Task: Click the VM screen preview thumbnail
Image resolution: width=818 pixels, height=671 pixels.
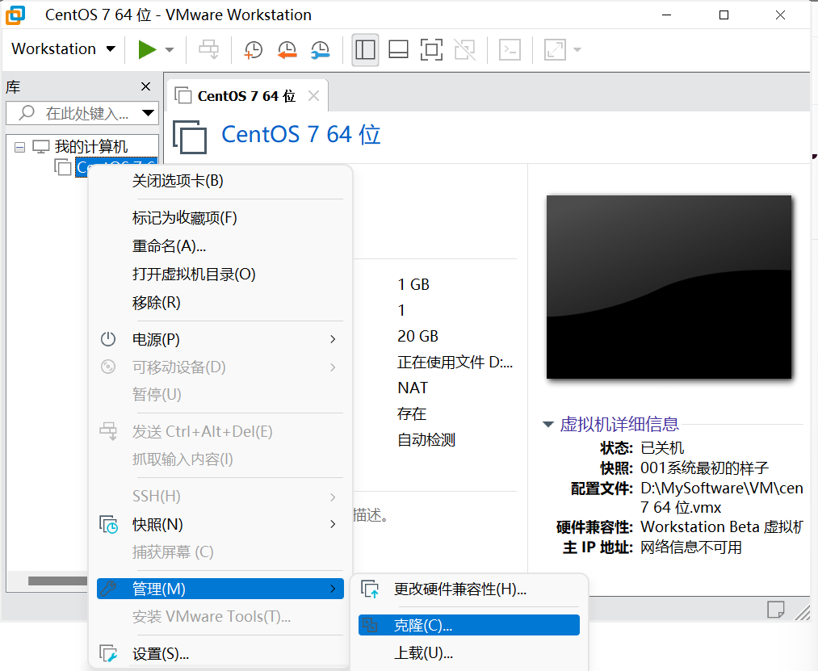Action: pyautogui.click(x=669, y=287)
